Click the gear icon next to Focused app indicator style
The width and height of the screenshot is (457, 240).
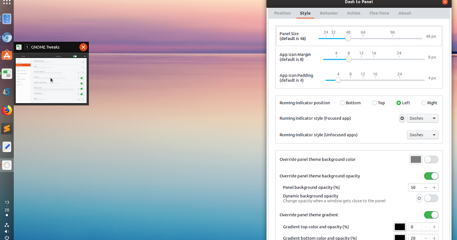(x=402, y=118)
